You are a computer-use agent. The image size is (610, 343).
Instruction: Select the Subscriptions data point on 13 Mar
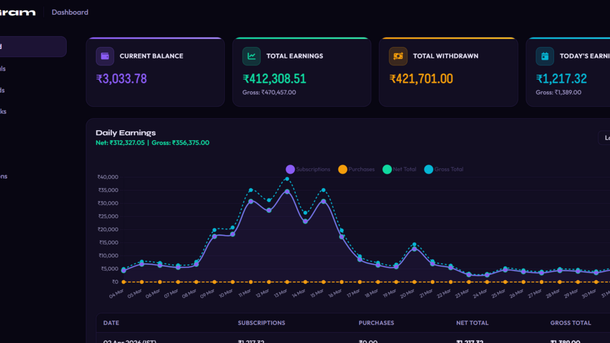point(287,192)
